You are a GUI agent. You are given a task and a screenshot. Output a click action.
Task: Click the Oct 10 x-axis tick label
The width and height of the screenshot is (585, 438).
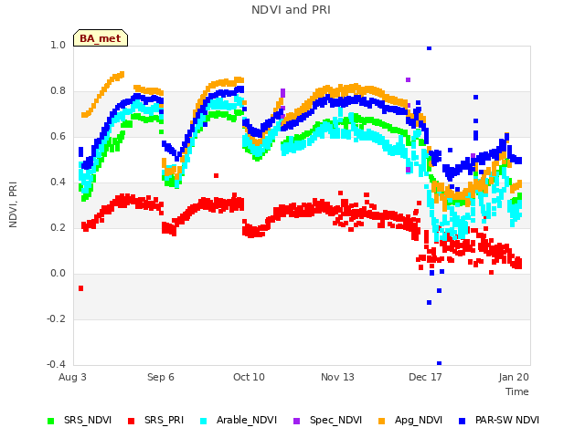pos(249,377)
